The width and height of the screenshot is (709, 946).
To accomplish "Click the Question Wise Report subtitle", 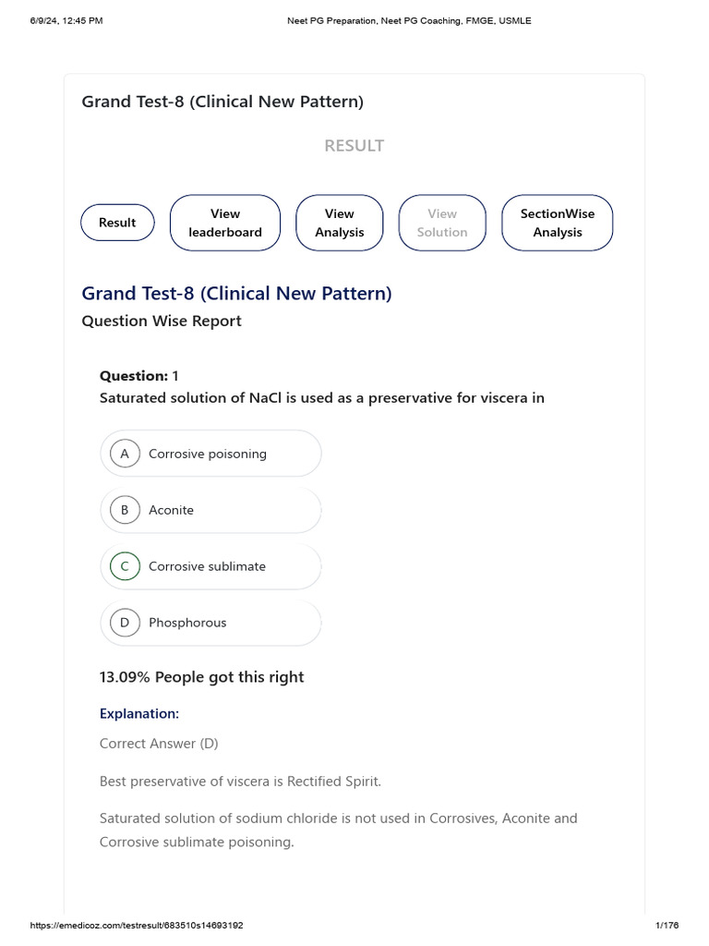I will tap(162, 321).
